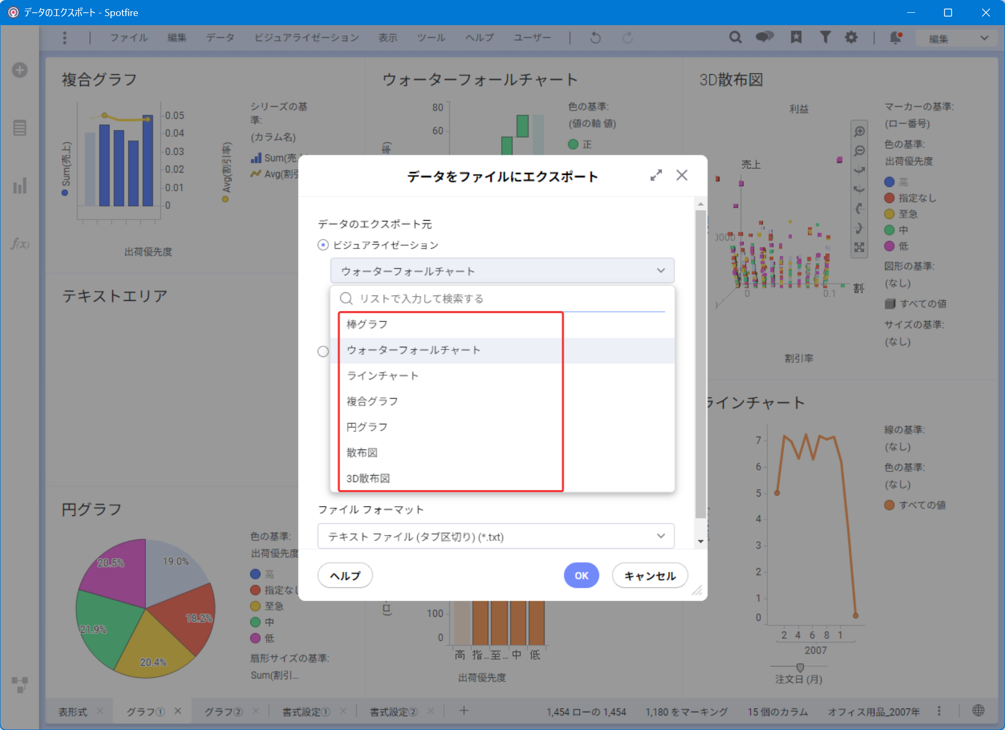
Task: Click reset navigation icon on 3D scatter toolbar
Action: pos(860,247)
